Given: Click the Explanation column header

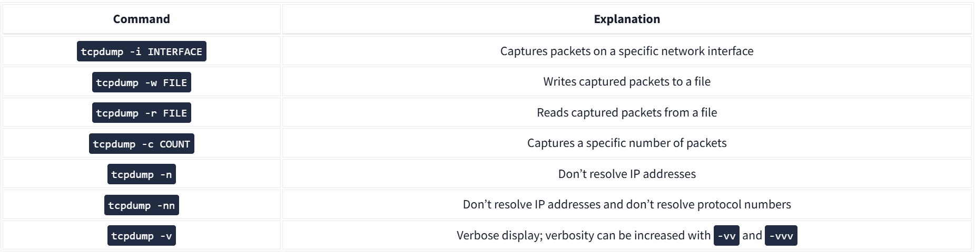Looking at the screenshot, I should pyautogui.click(x=626, y=19).
